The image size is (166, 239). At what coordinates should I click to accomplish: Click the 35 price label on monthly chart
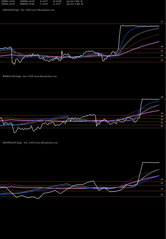162,189
